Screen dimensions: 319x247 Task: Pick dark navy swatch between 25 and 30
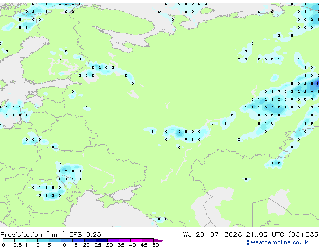pyautogui.click(x=102, y=240)
